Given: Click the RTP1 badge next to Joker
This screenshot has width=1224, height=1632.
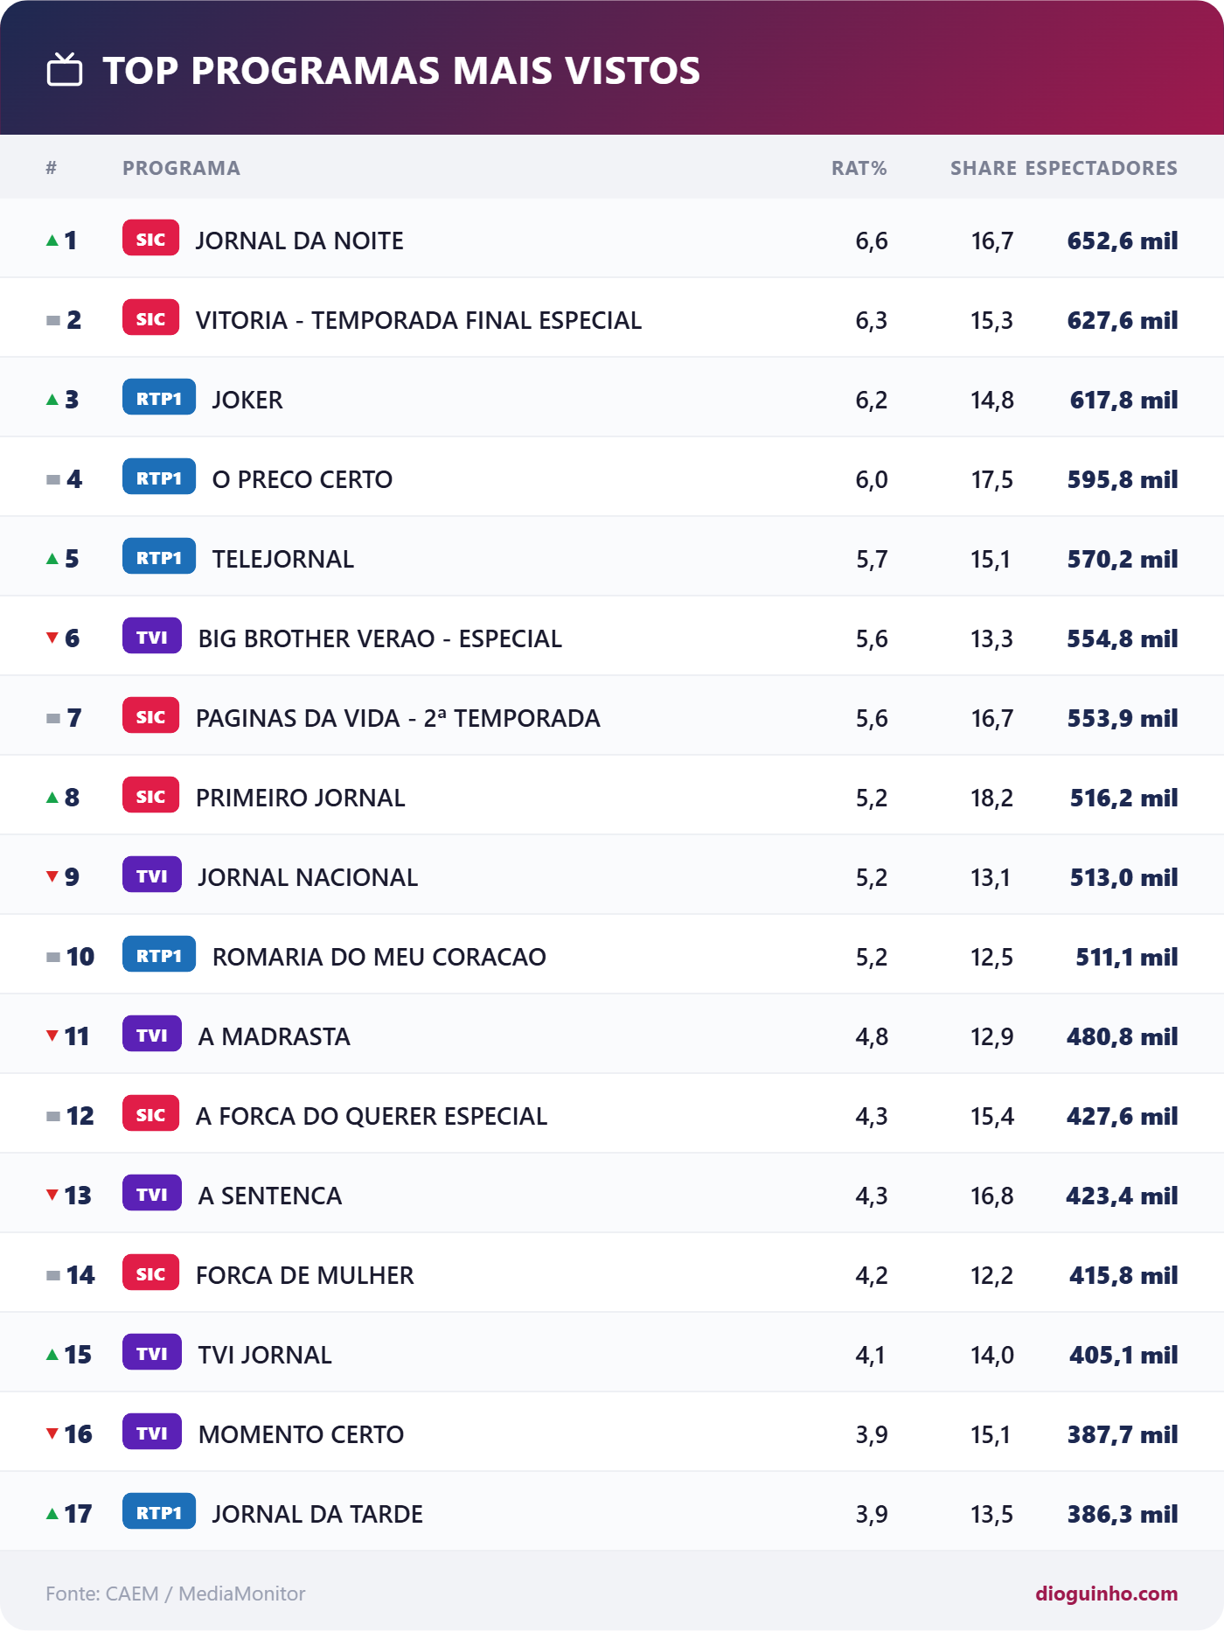Looking at the screenshot, I should (159, 398).
